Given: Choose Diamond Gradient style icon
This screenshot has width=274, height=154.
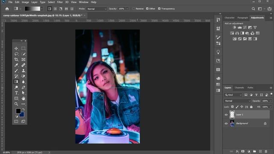Looking at the screenshot, I should [72, 9].
